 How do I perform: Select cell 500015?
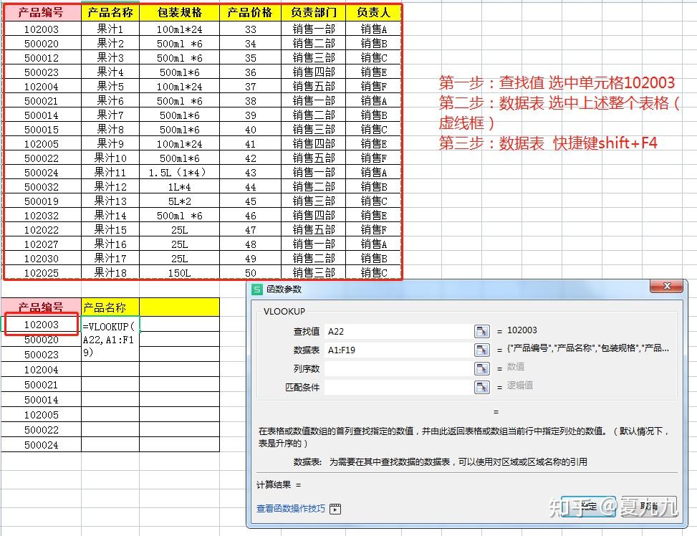click(x=42, y=130)
